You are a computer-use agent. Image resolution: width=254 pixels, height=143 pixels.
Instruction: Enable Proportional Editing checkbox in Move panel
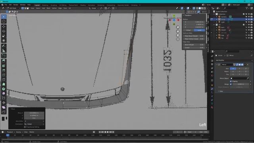(25, 127)
